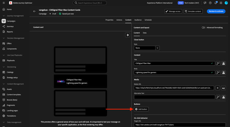Open Fragments in sidebar
The image size is (230, 127).
point(11,105)
